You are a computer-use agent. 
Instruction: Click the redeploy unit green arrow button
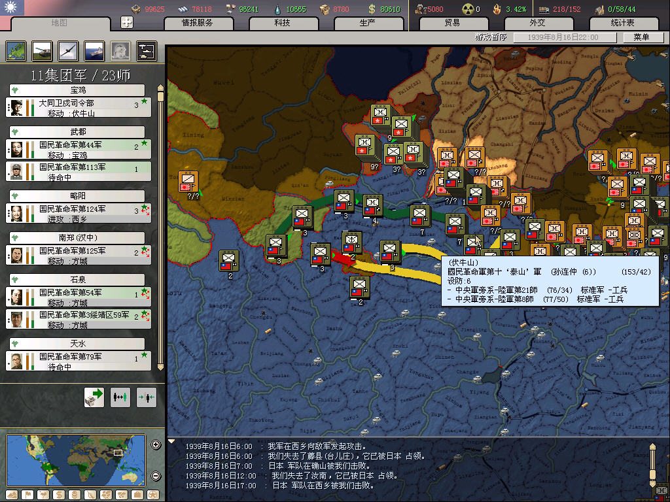point(94,397)
